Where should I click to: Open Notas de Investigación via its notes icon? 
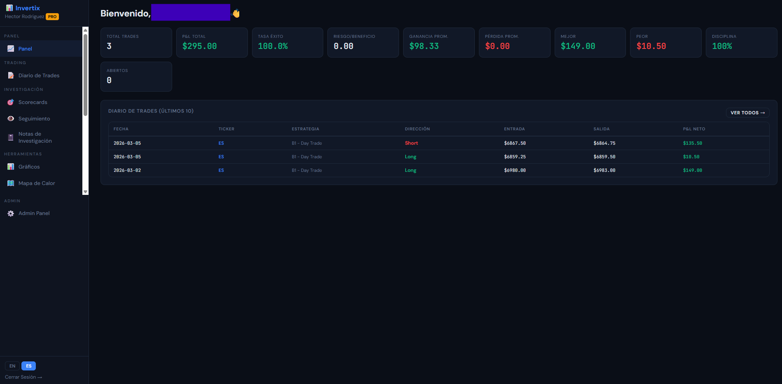click(x=10, y=137)
